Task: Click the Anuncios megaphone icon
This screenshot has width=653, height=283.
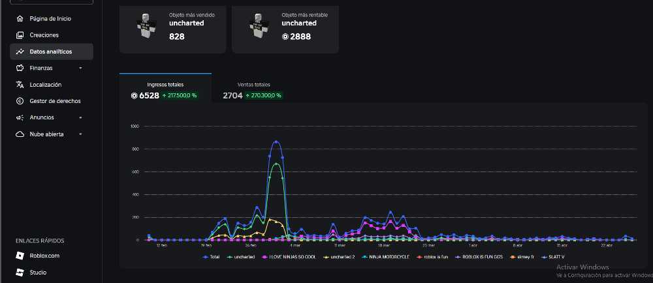Action: [x=20, y=117]
